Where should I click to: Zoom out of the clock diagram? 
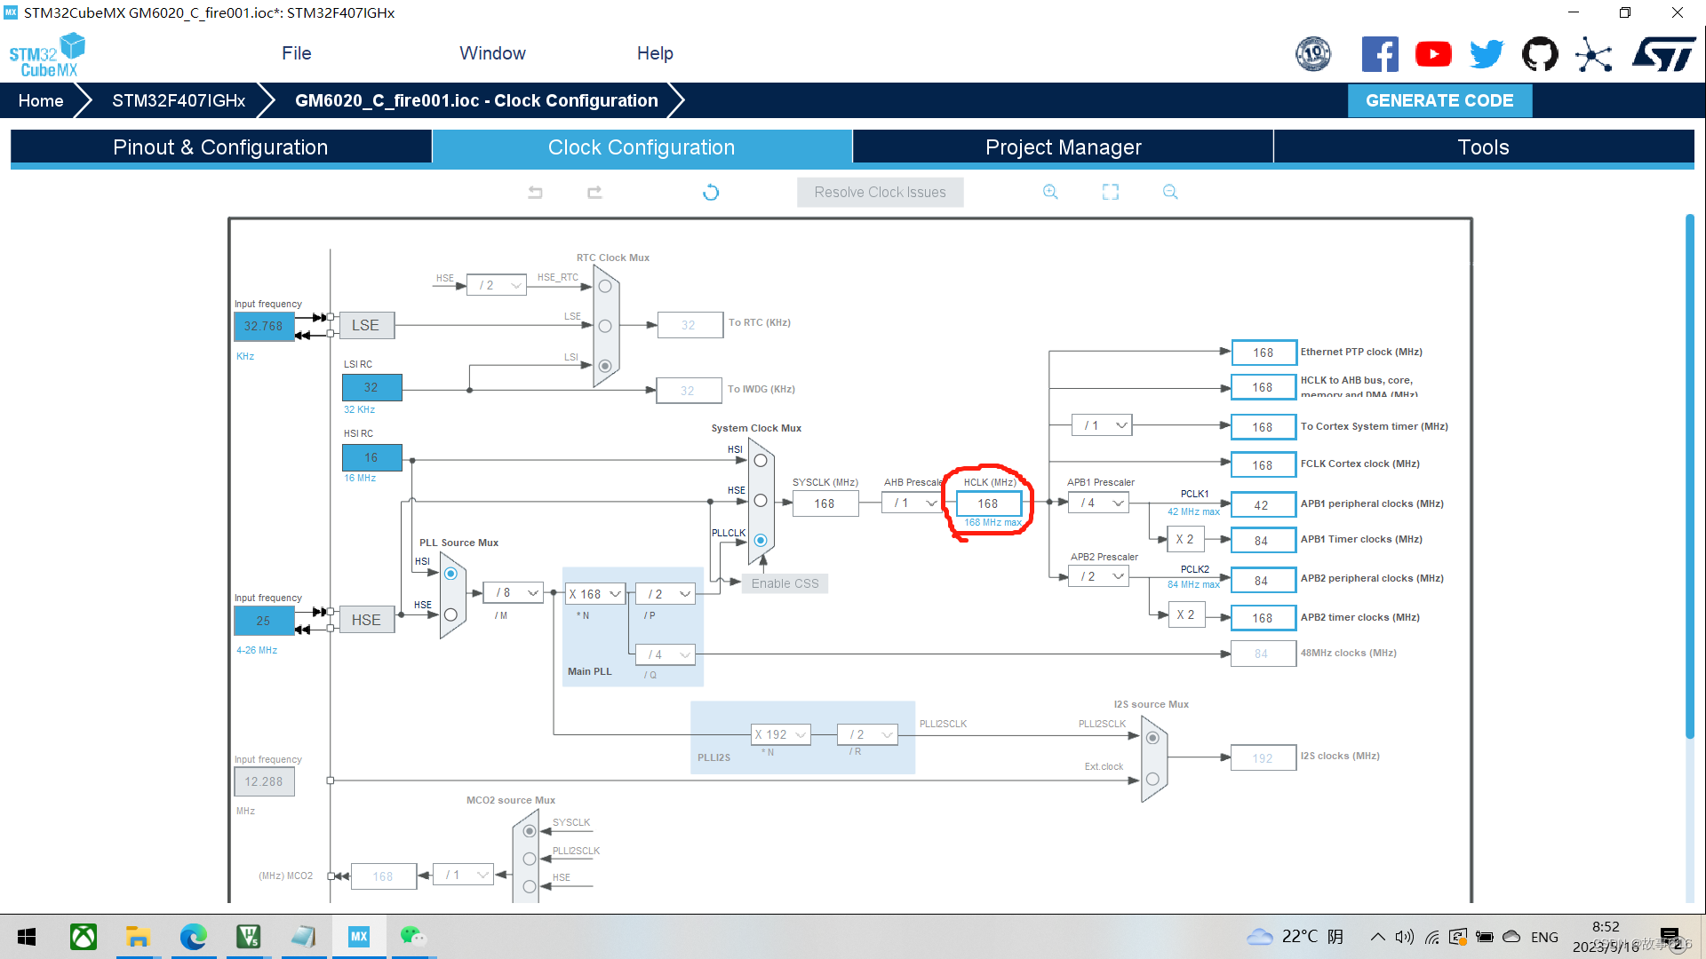click(1170, 192)
